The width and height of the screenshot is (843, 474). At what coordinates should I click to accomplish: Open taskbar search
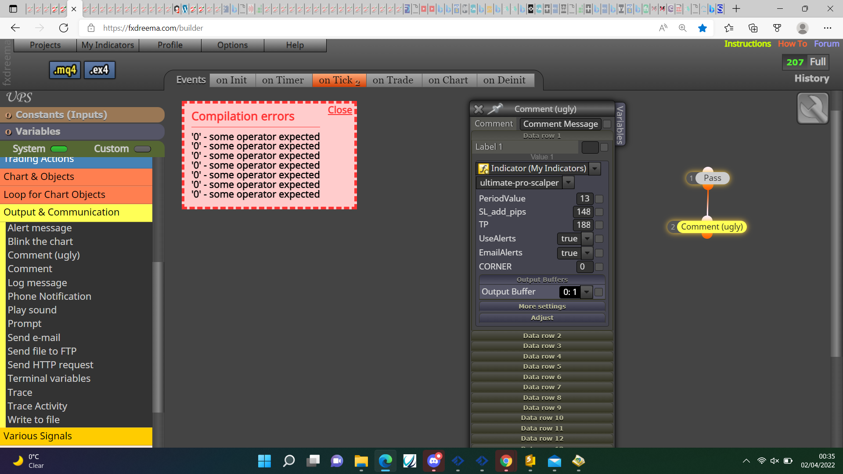pyautogui.click(x=288, y=461)
